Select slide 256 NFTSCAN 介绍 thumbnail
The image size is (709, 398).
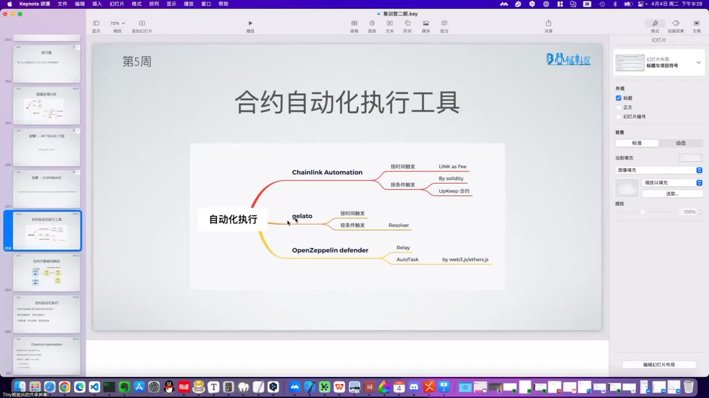tap(47, 148)
